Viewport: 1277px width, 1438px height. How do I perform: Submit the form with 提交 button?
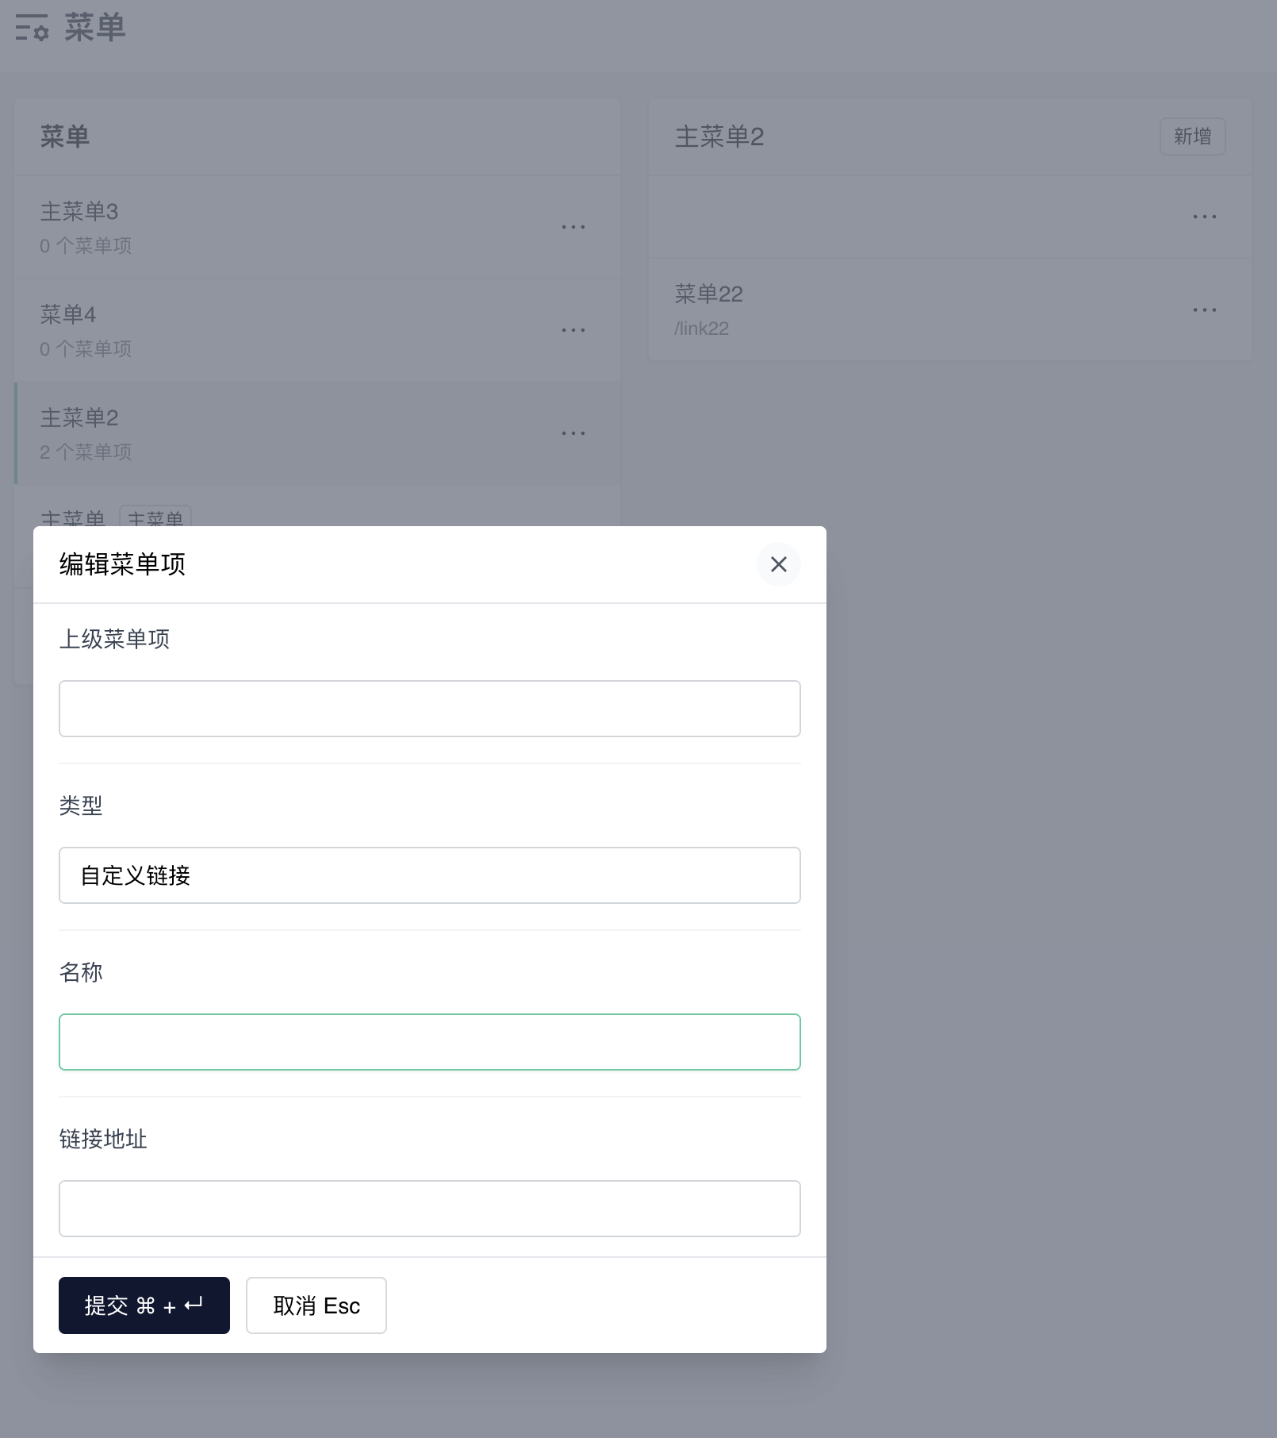pos(144,1305)
